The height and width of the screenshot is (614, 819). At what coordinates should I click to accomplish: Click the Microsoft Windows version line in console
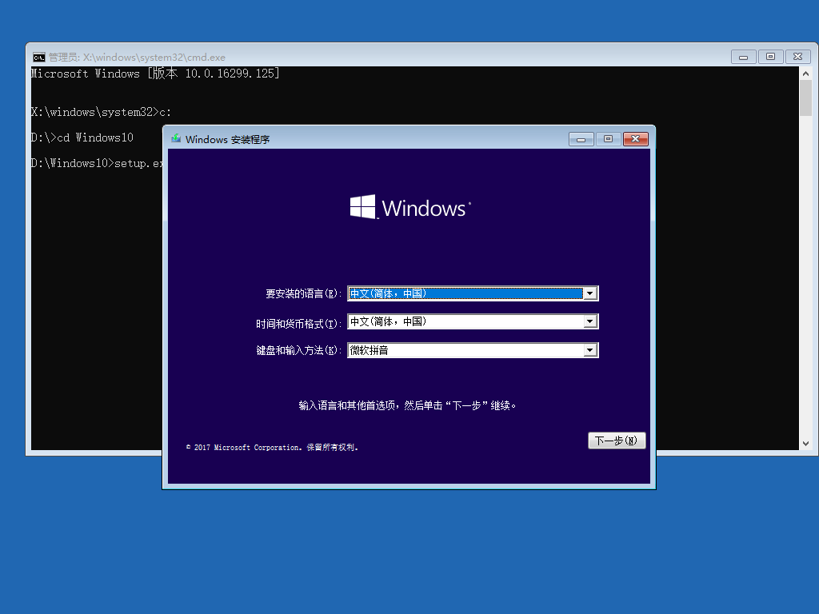tap(154, 74)
